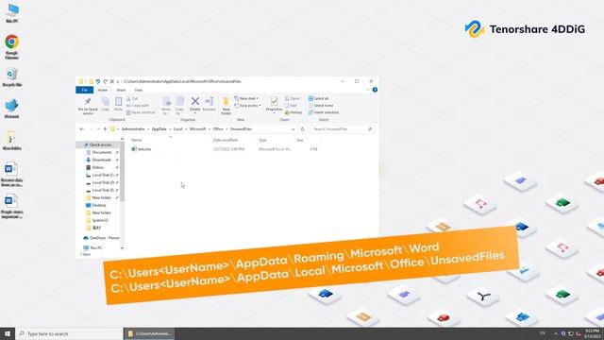Select the Recycle Bin desktop icon
Viewport: 604px width, 340px height.
coord(12,76)
